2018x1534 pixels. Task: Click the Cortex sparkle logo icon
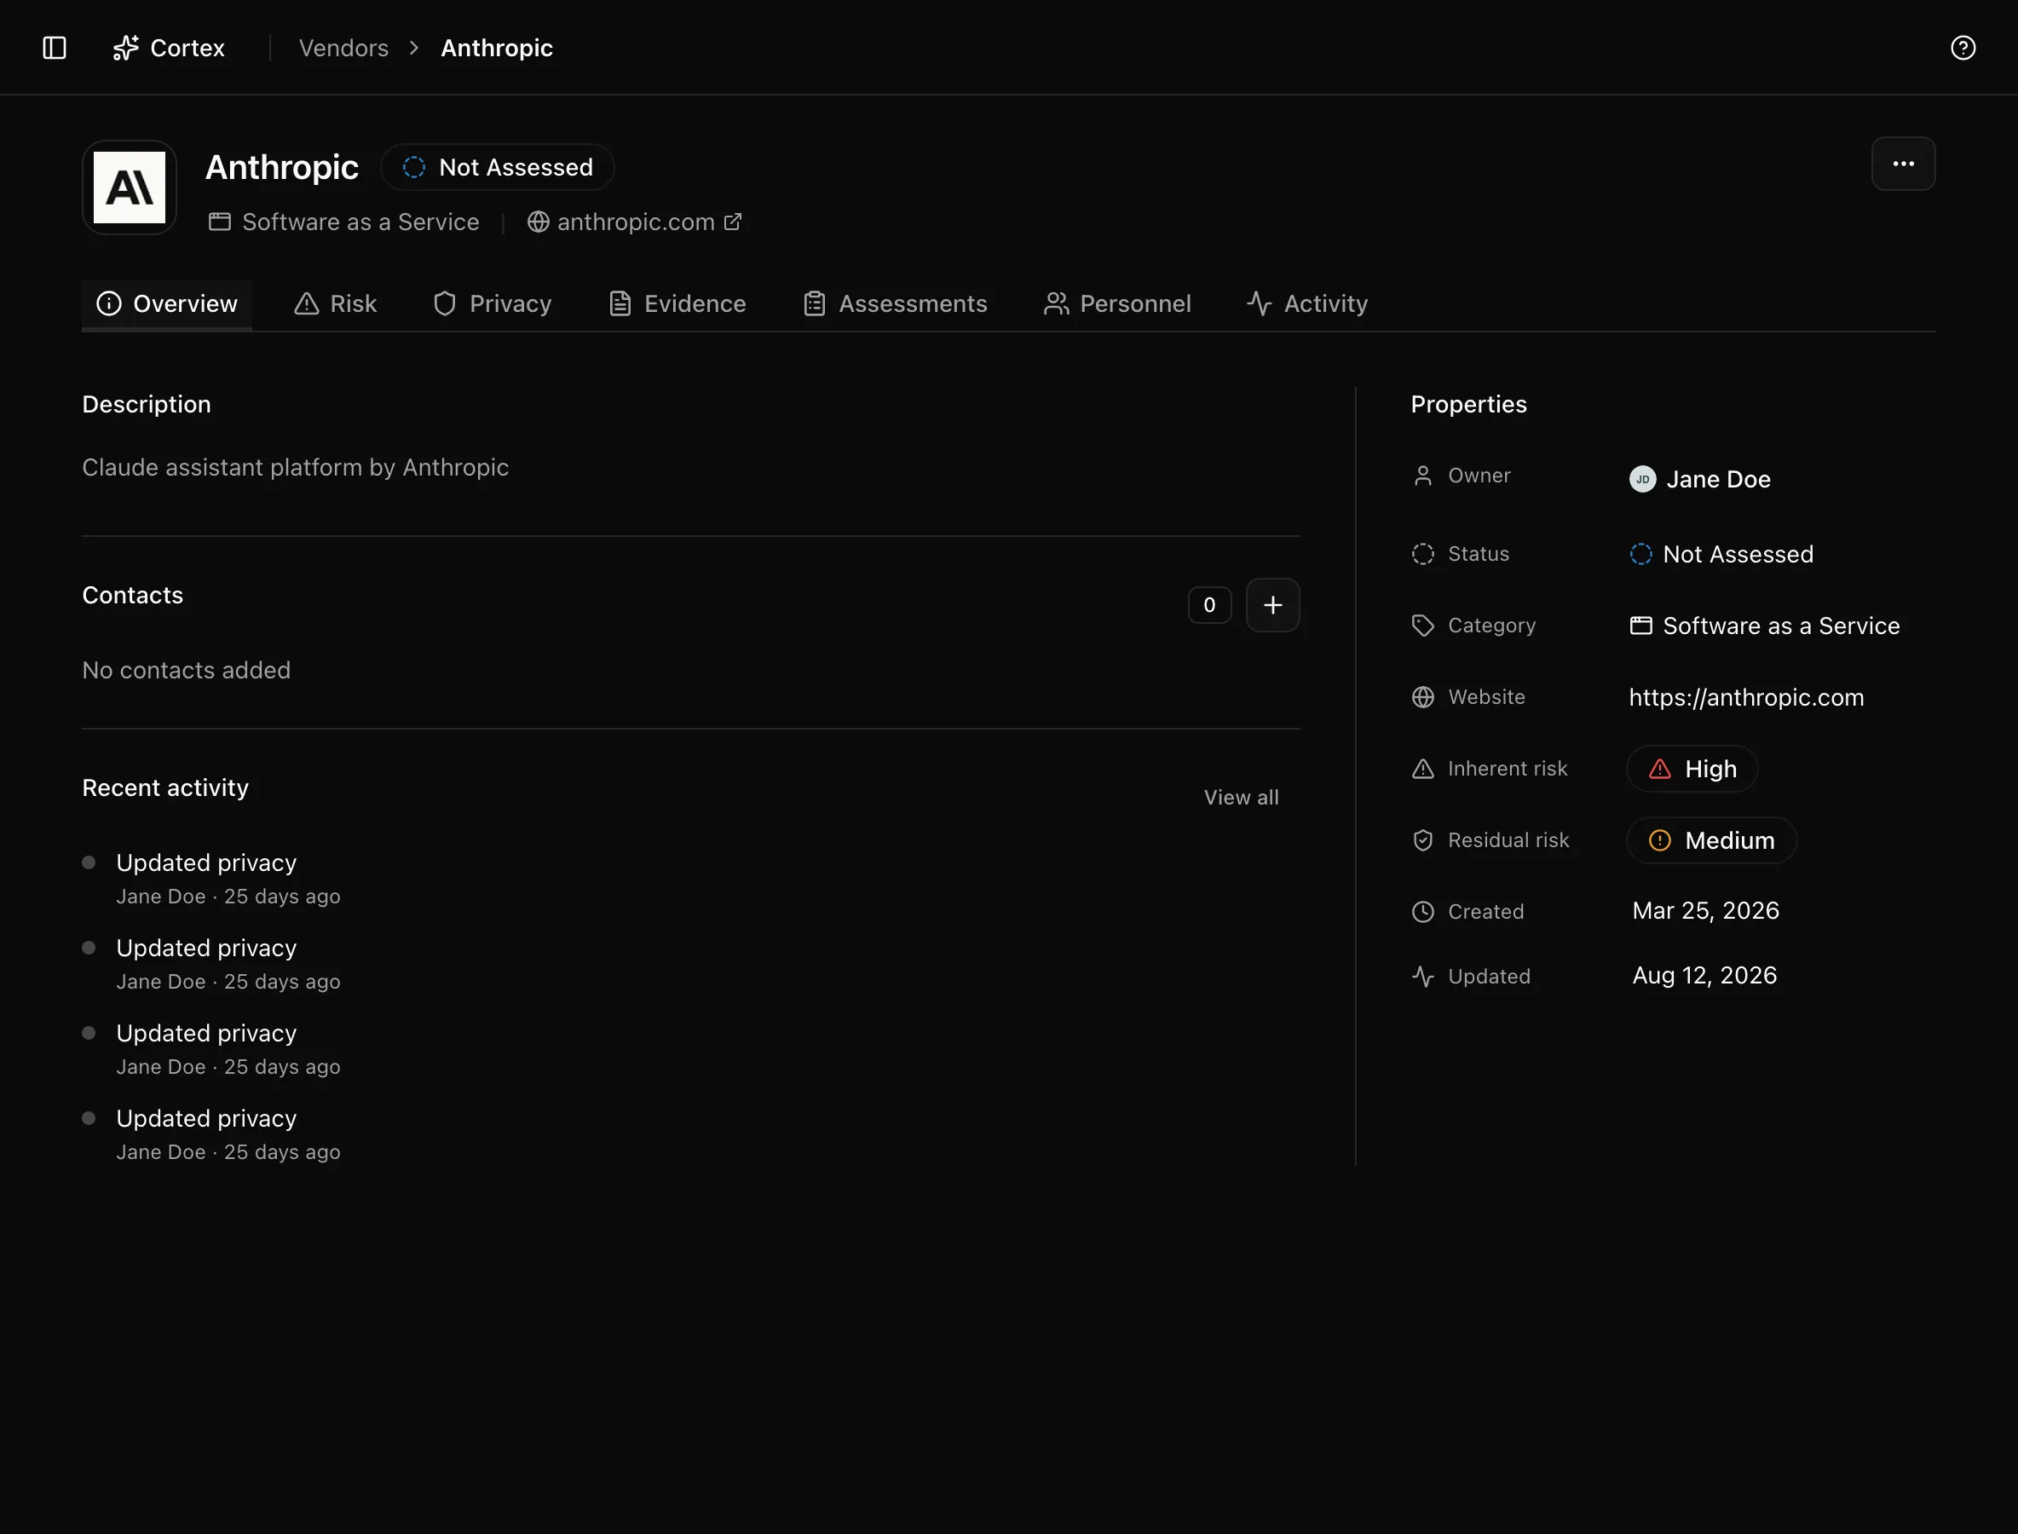125,48
